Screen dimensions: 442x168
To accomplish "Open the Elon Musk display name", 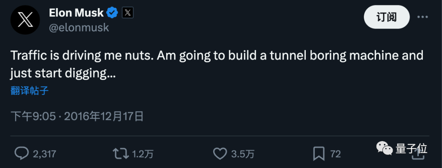I will click(x=76, y=13).
